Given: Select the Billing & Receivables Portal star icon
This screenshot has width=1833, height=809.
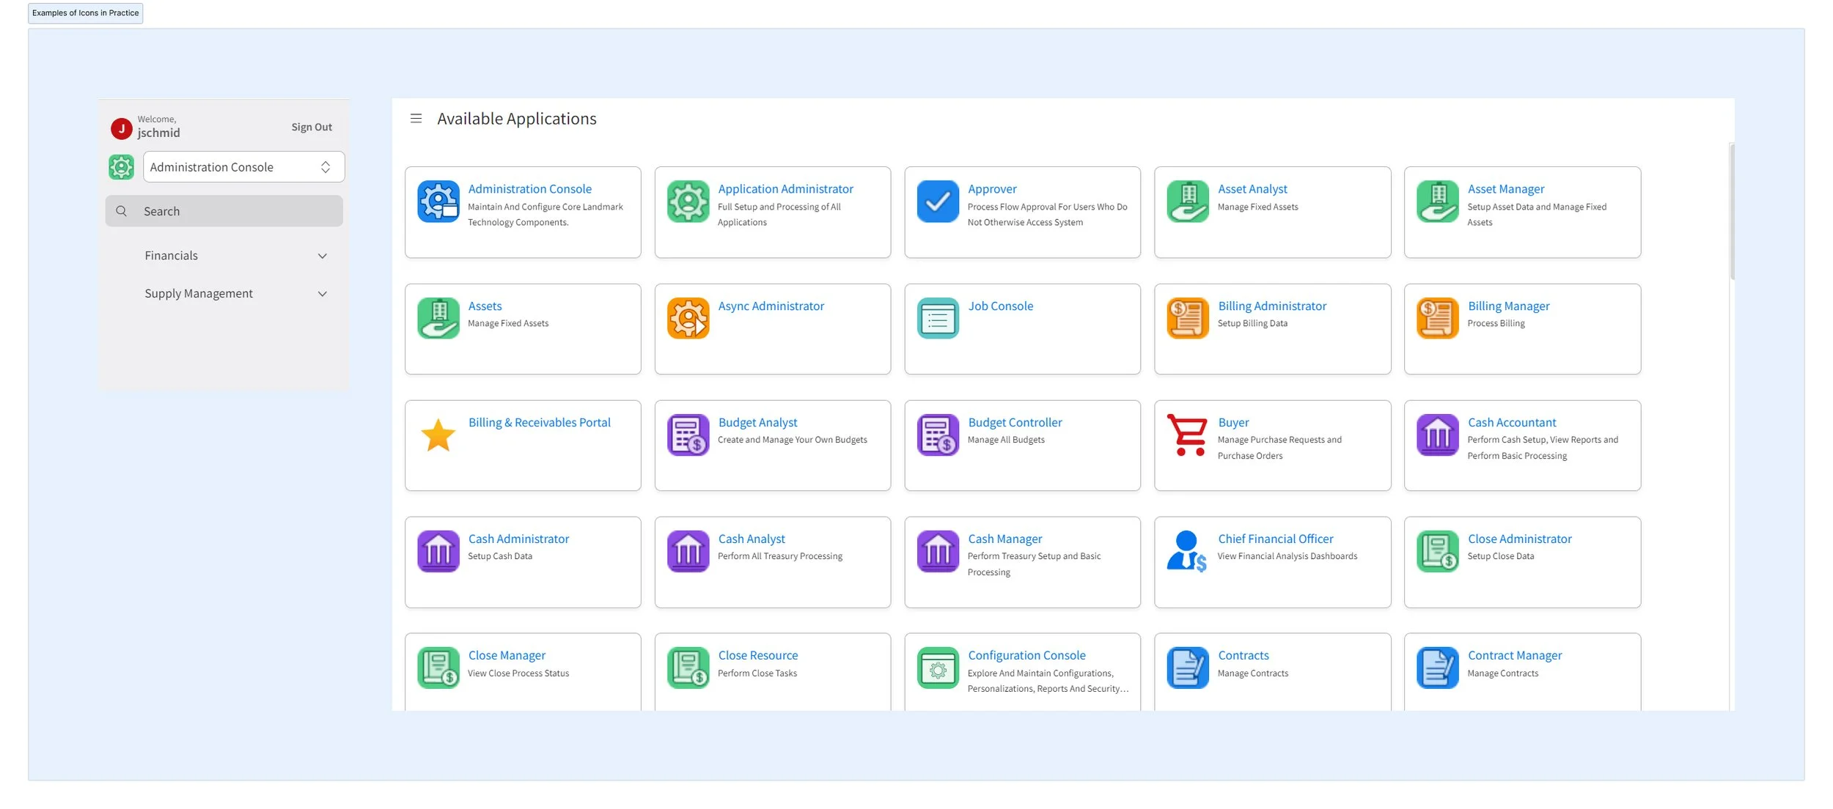Looking at the screenshot, I should click(x=438, y=435).
